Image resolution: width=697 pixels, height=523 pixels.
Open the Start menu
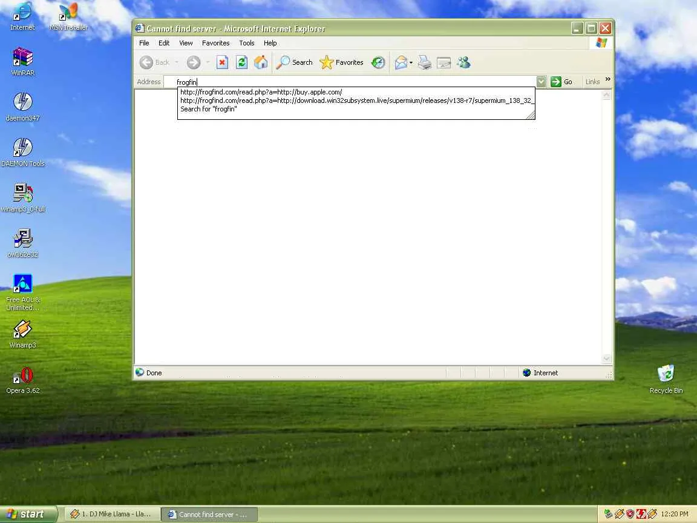coord(28,514)
